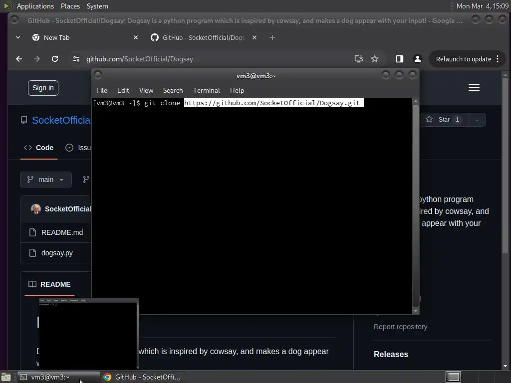
Task: Open a new browser tab
Action: tap(272, 37)
